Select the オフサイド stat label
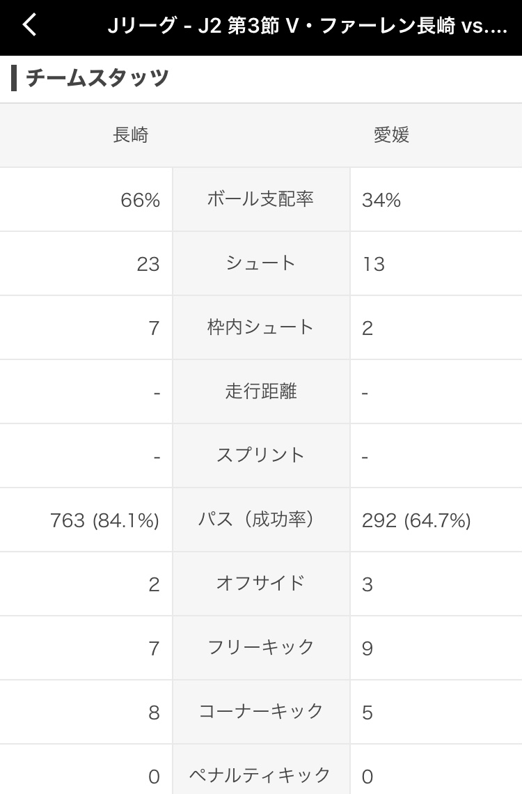Viewport: 522px width, 794px height. [x=261, y=584]
